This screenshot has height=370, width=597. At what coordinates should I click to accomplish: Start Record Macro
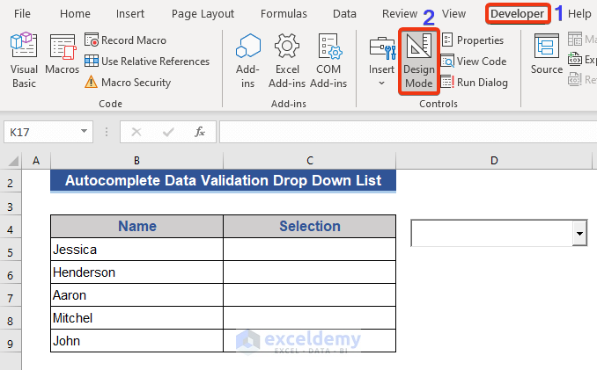[x=126, y=40]
